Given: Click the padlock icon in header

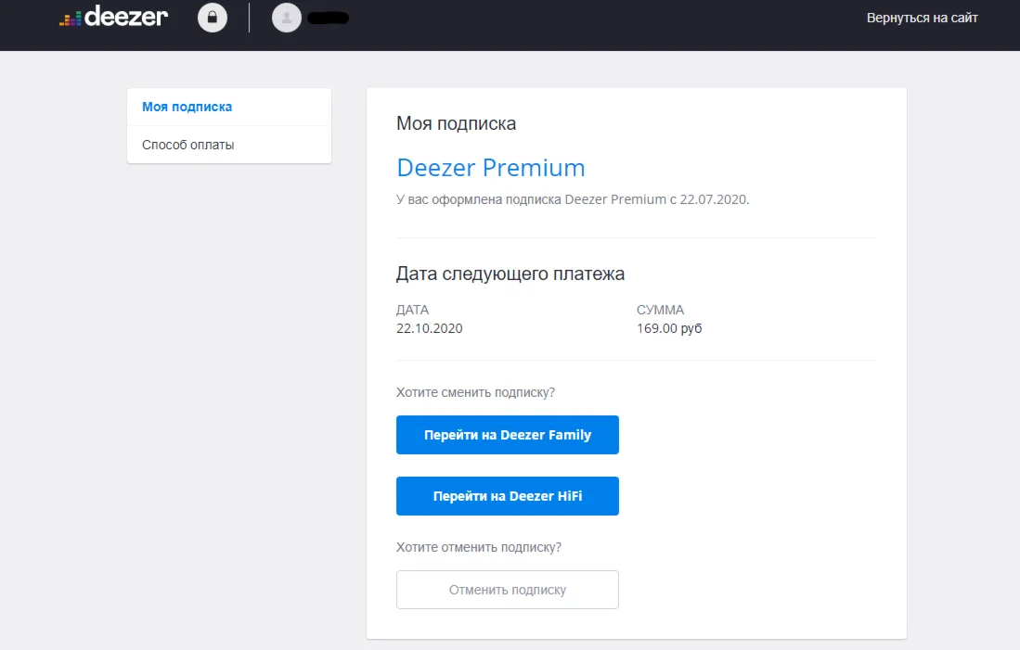Looking at the screenshot, I should tap(212, 18).
